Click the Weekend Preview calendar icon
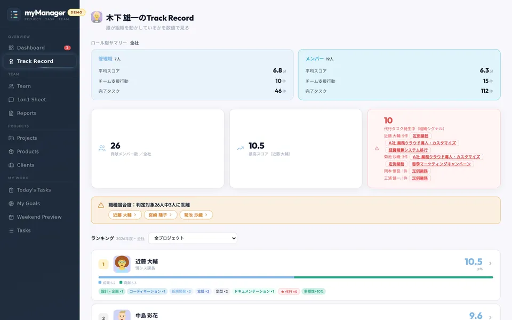Image resolution: width=512 pixels, height=320 pixels. click(11, 217)
